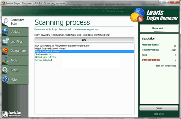Image resolution: width=181 pixels, height=119 pixels.
Task: Click the Files statistic label
Action: tap(144, 55)
